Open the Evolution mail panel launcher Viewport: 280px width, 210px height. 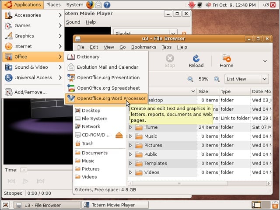tap(98, 5)
